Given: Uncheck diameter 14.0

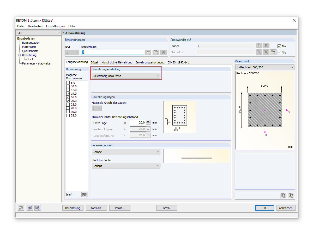Looking at the screenshot, I should [x=68, y=94].
